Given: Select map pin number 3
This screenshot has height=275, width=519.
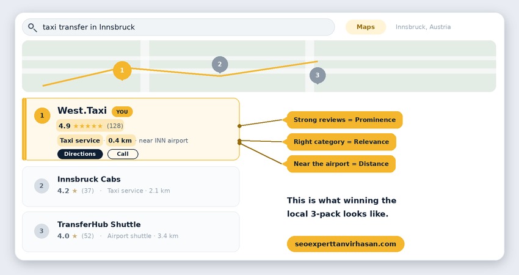Looking at the screenshot, I should pyautogui.click(x=318, y=75).
